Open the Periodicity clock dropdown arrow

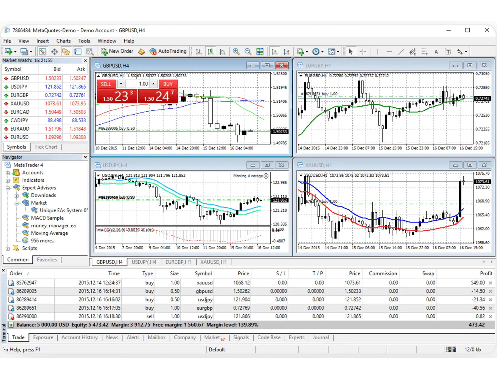click(322, 52)
